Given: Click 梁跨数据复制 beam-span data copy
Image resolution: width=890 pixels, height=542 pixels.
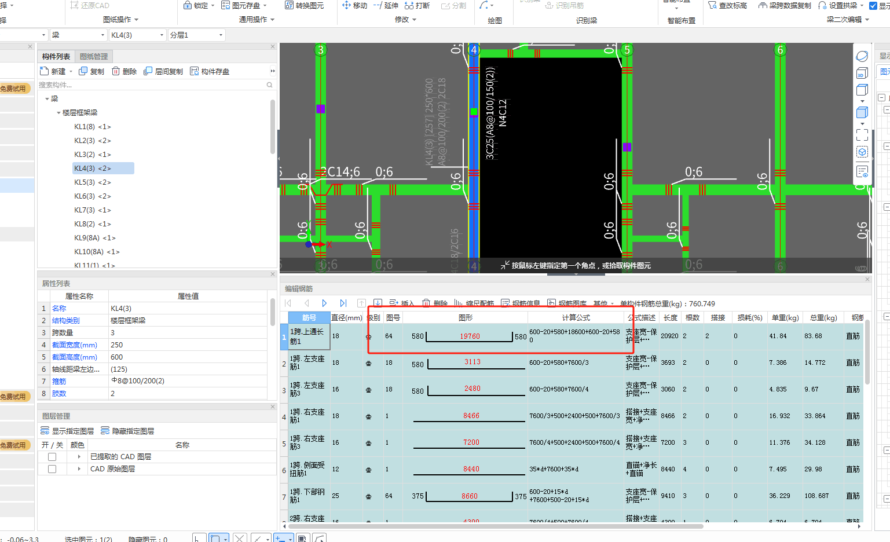Looking at the screenshot, I should (784, 5).
